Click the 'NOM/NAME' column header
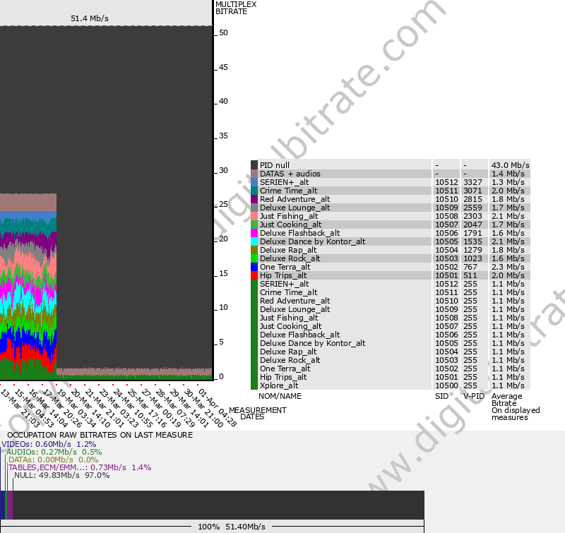This screenshot has height=533, width=565. (280, 396)
